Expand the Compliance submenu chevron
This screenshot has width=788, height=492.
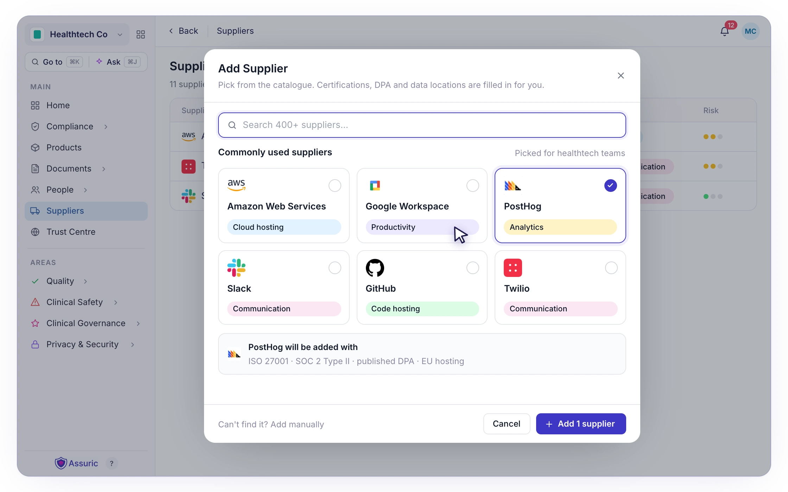tap(106, 127)
